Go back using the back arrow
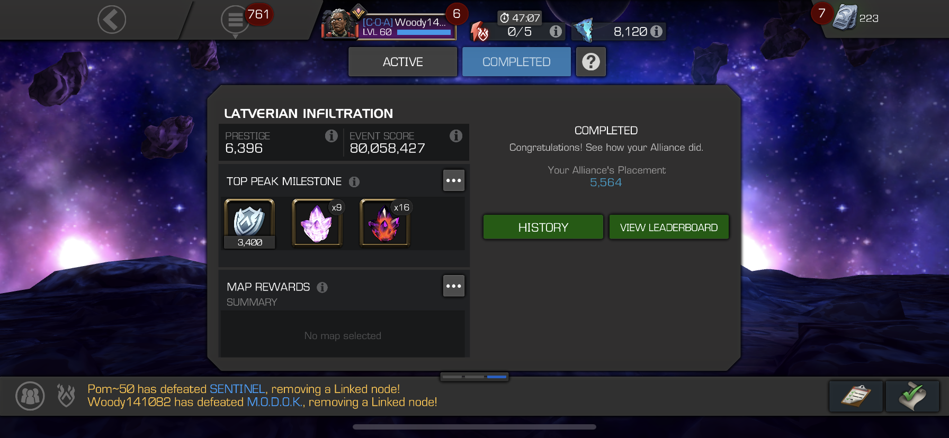The image size is (949, 438). [x=112, y=20]
